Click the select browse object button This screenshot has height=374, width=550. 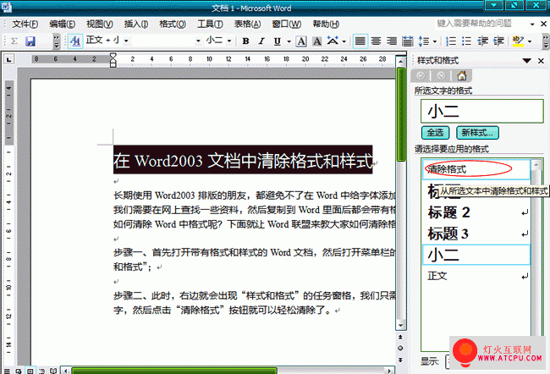click(400, 348)
